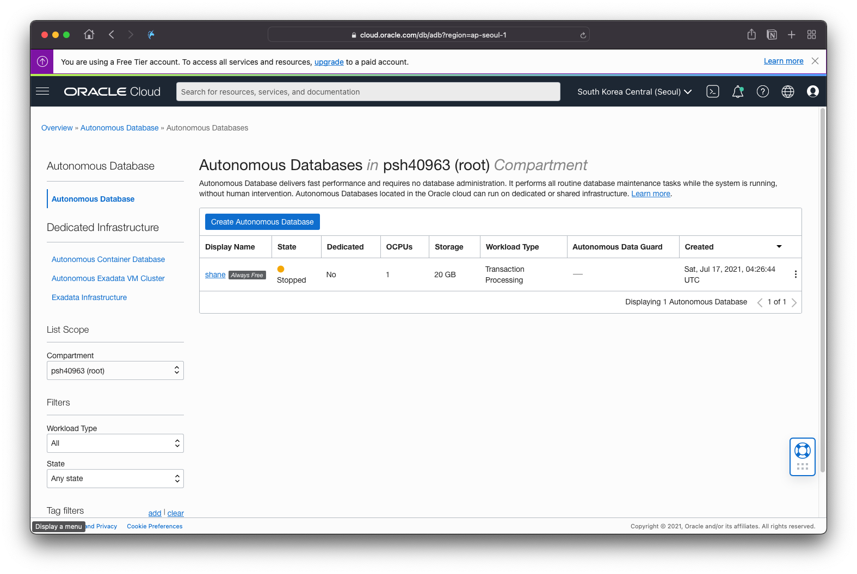Click the Oracle Cloud logo

point(112,92)
